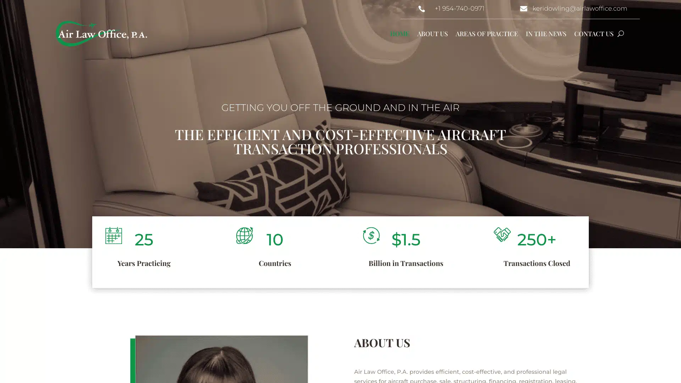Viewport: 681px width, 383px height.
Task: Click the ABOUT US section heading
Action: click(382, 343)
